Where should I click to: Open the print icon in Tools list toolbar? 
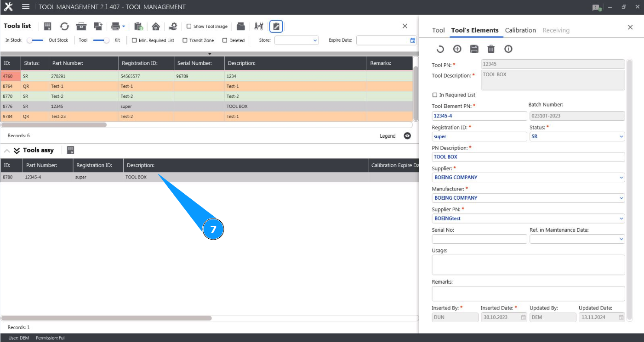[x=115, y=26]
